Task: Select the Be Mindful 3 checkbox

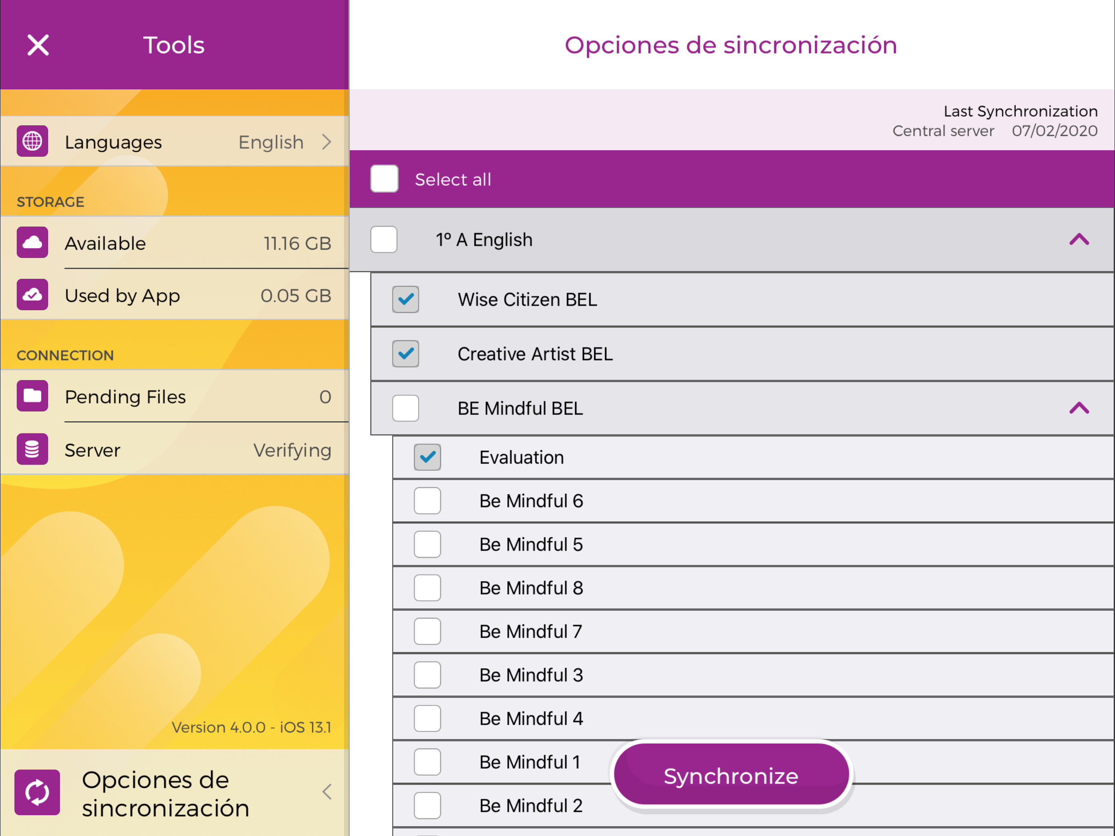Action: [x=427, y=675]
